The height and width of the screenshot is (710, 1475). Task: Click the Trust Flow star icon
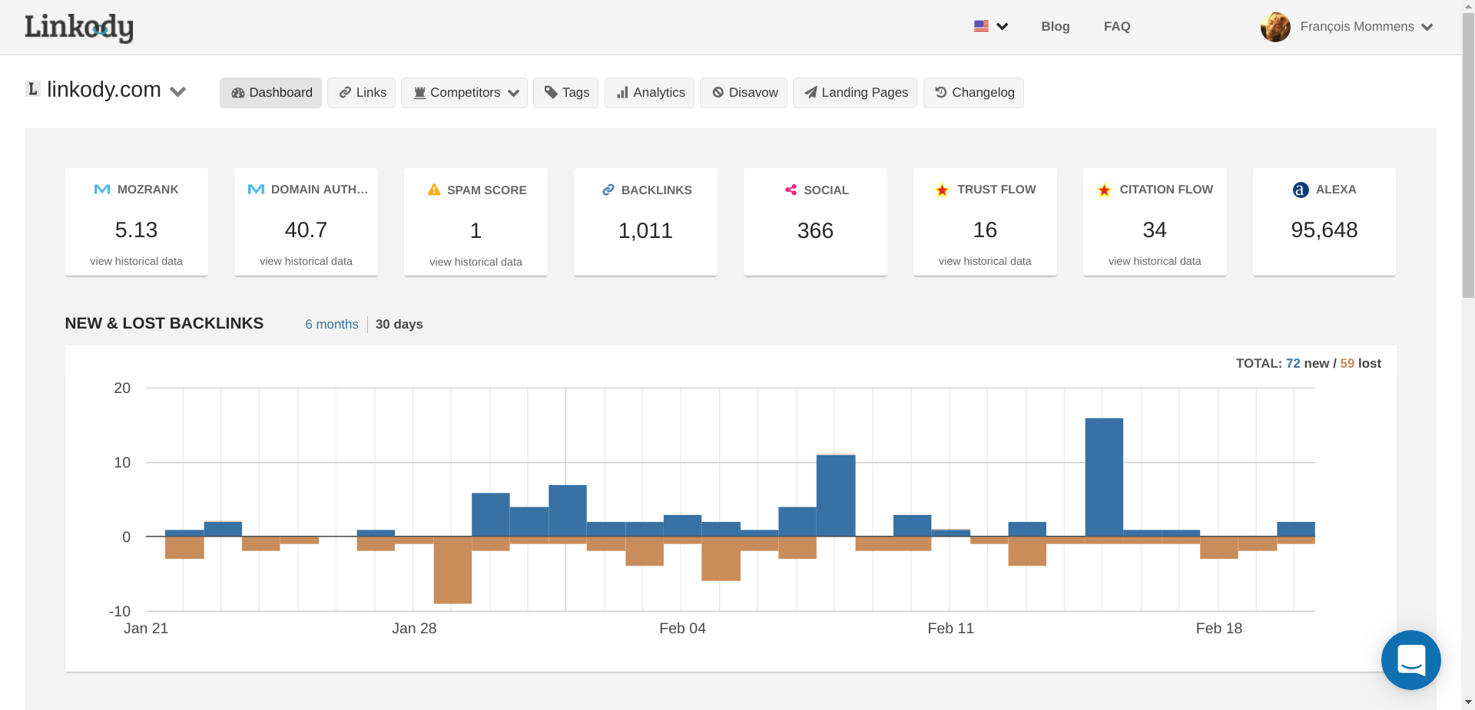(x=942, y=190)
